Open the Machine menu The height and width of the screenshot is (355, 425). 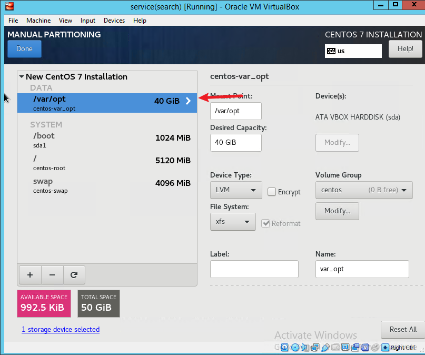38,21
